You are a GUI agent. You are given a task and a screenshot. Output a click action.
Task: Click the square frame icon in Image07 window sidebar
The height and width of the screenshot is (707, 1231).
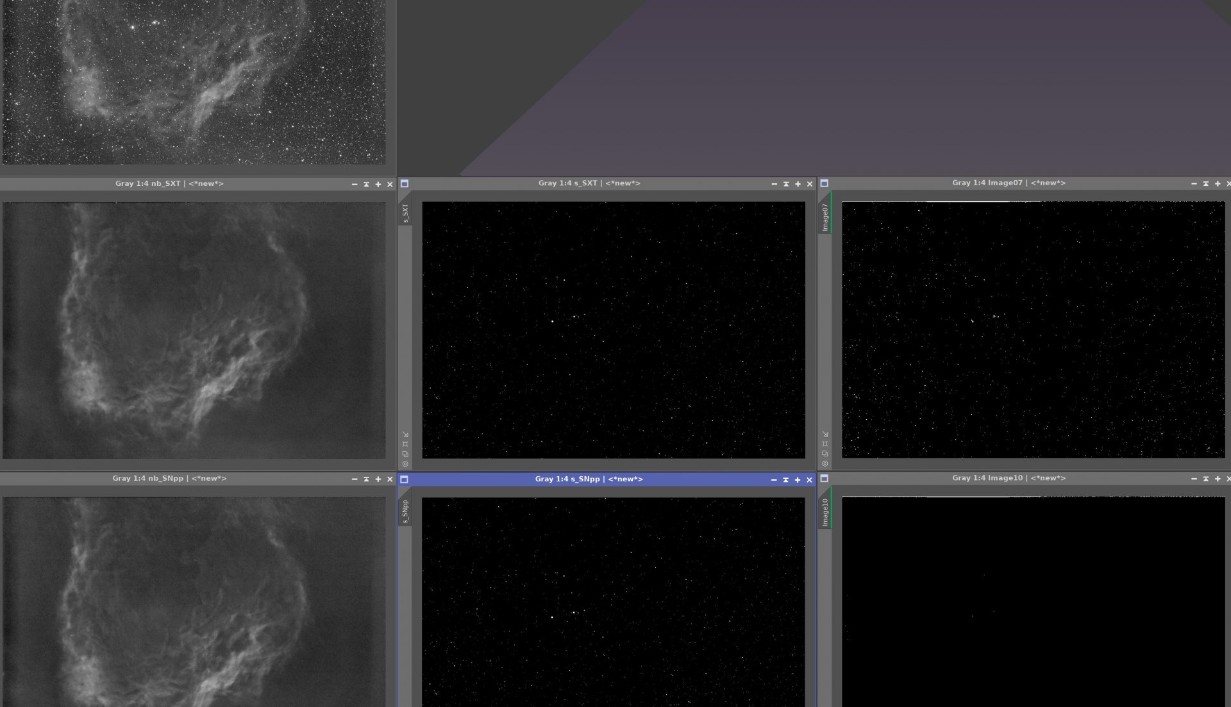pyautogui.click(x=825, y=444)
